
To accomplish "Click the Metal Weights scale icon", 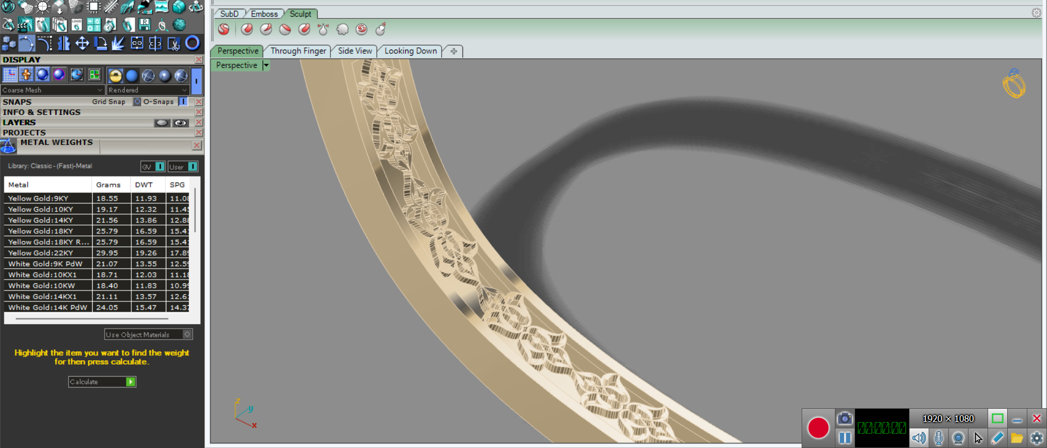I will (8, 146).
